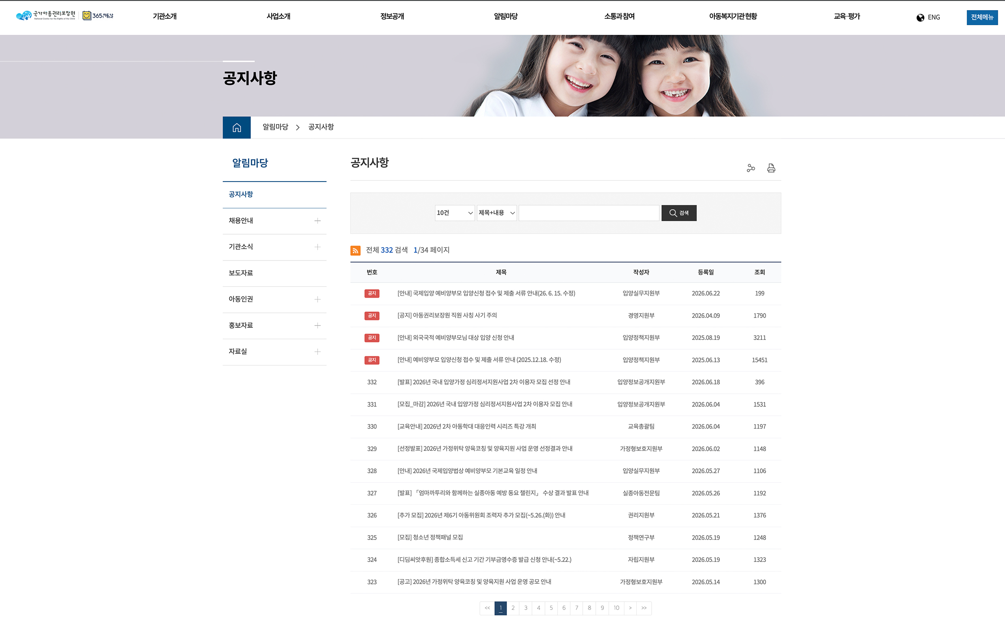Go to page 10 of notices

click(616, 608)
